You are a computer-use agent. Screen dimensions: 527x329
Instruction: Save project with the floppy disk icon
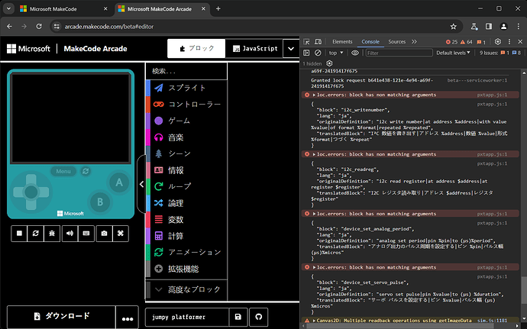[238, 317]
